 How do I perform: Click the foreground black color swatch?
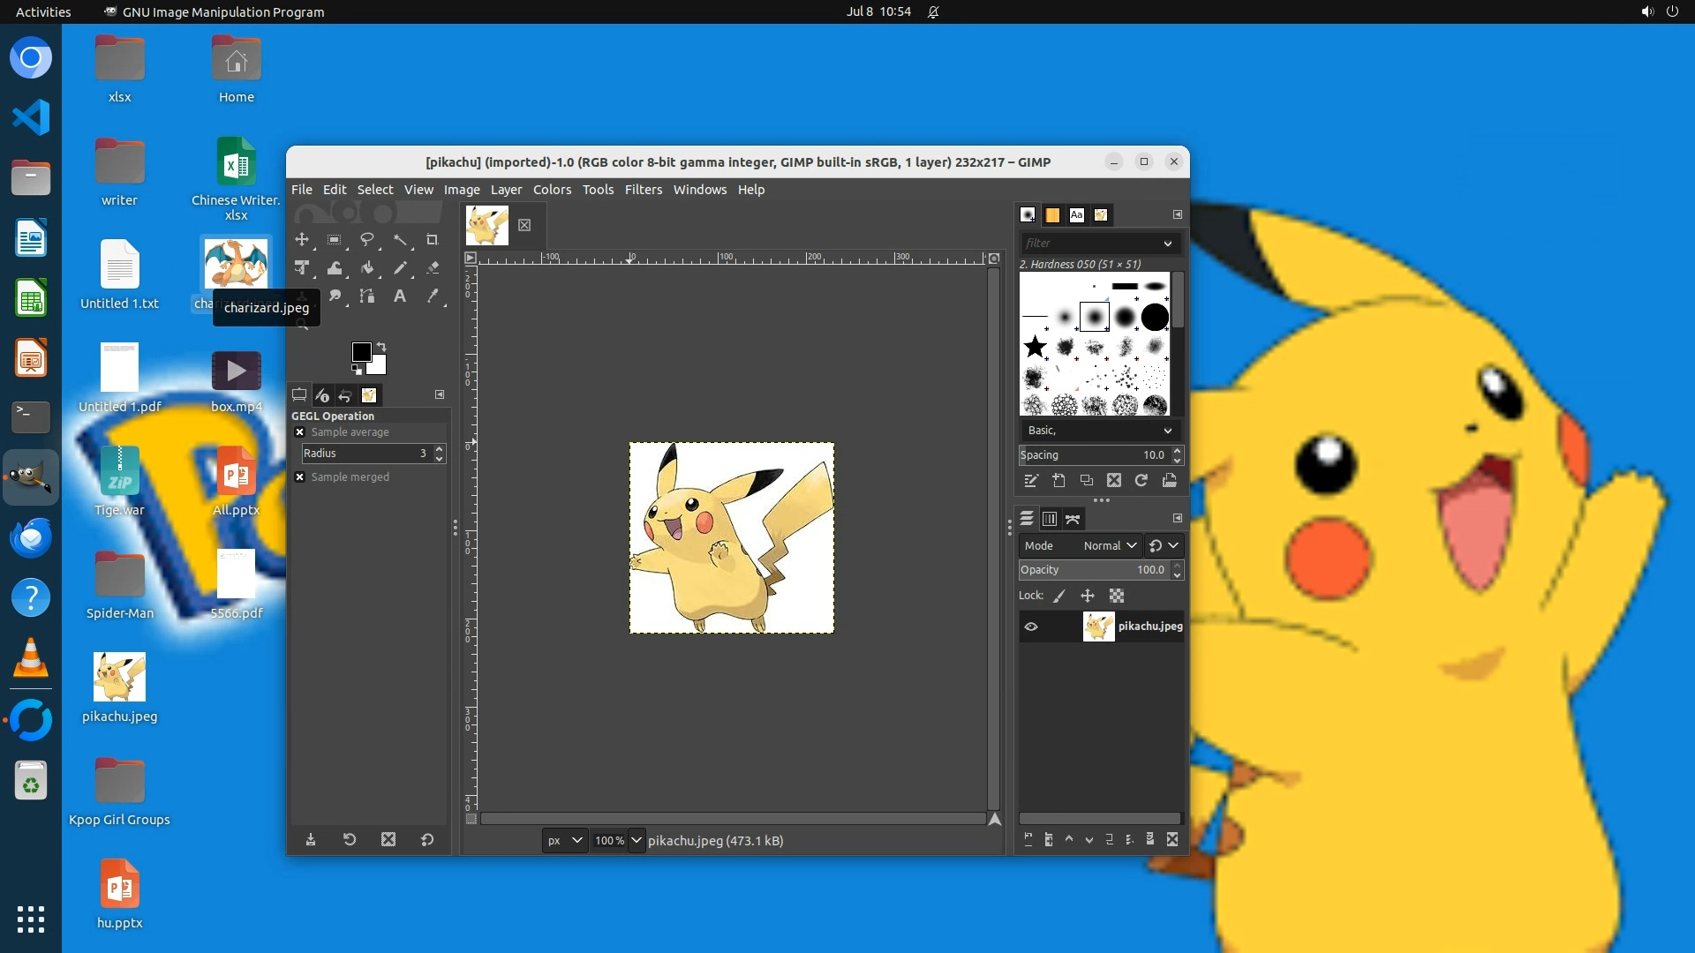click(361, 352)
